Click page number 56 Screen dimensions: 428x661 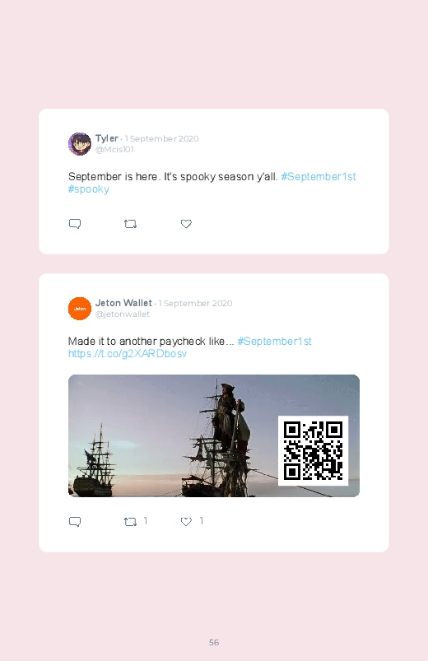click(x=214, y=642)
